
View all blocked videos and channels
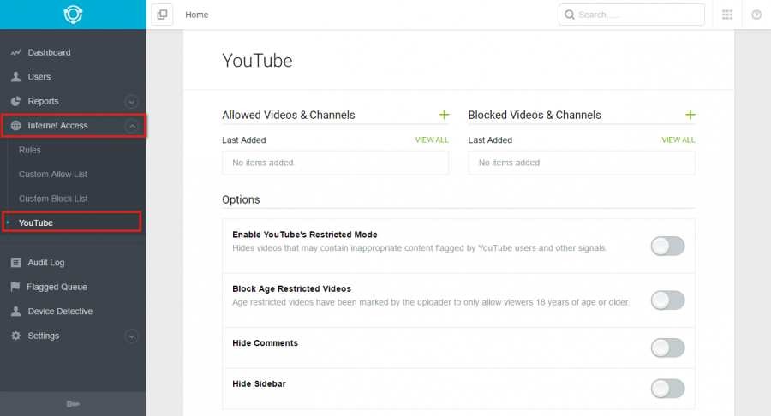[x=678, y=140]
